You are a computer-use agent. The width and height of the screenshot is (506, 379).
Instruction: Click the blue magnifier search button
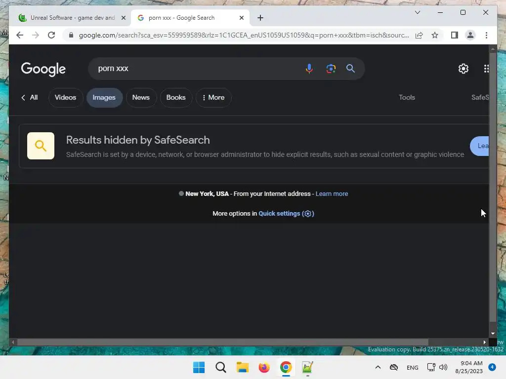coord(350,68)
